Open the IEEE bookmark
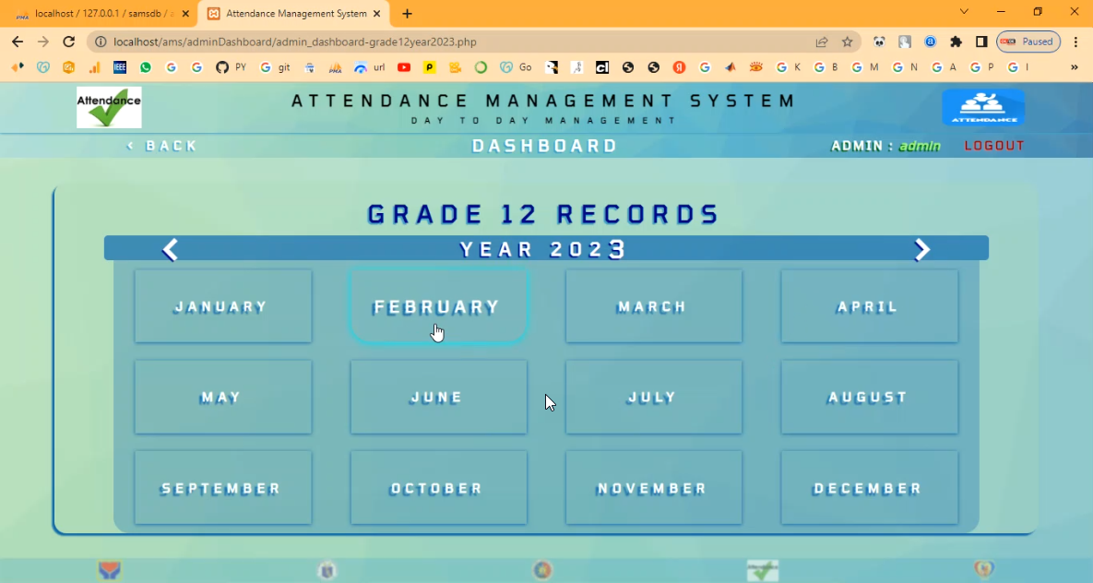 [120, 67]
